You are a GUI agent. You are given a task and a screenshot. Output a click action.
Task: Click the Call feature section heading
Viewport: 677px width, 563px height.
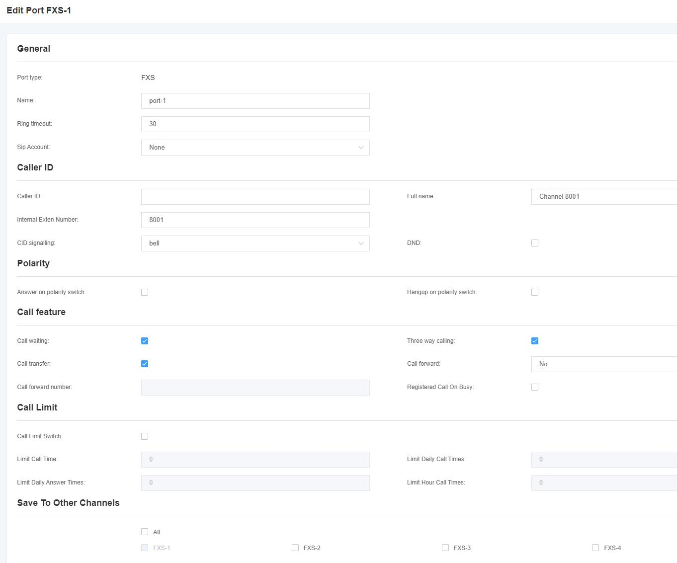click(41, 312)
